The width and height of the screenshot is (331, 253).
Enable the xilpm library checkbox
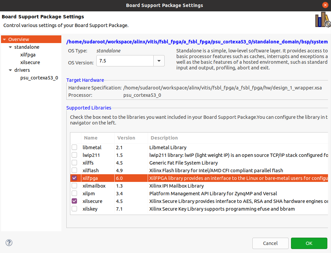click(x=74, y=193)
